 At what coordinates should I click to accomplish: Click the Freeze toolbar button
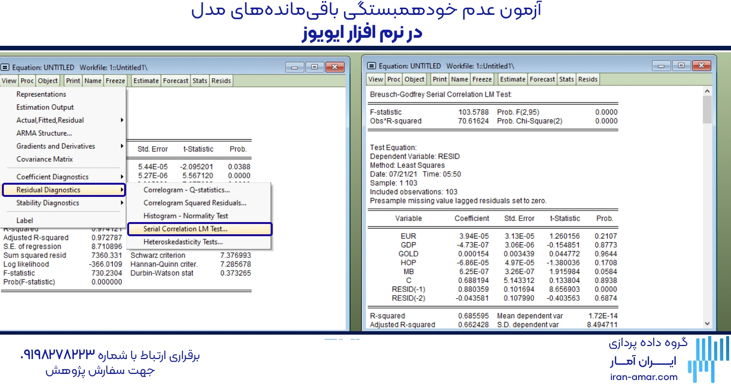[115, 81]
